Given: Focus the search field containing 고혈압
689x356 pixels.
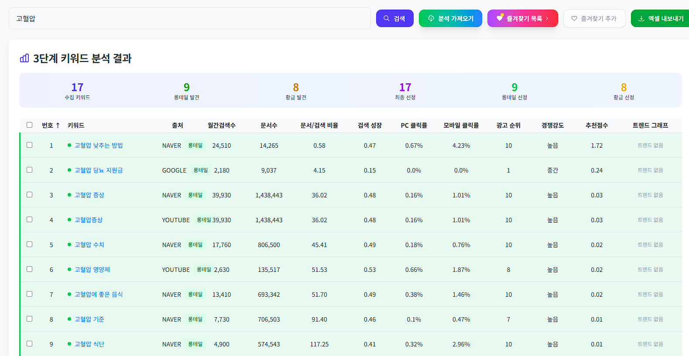Looking at the screenshot, I should coord(189,18).
